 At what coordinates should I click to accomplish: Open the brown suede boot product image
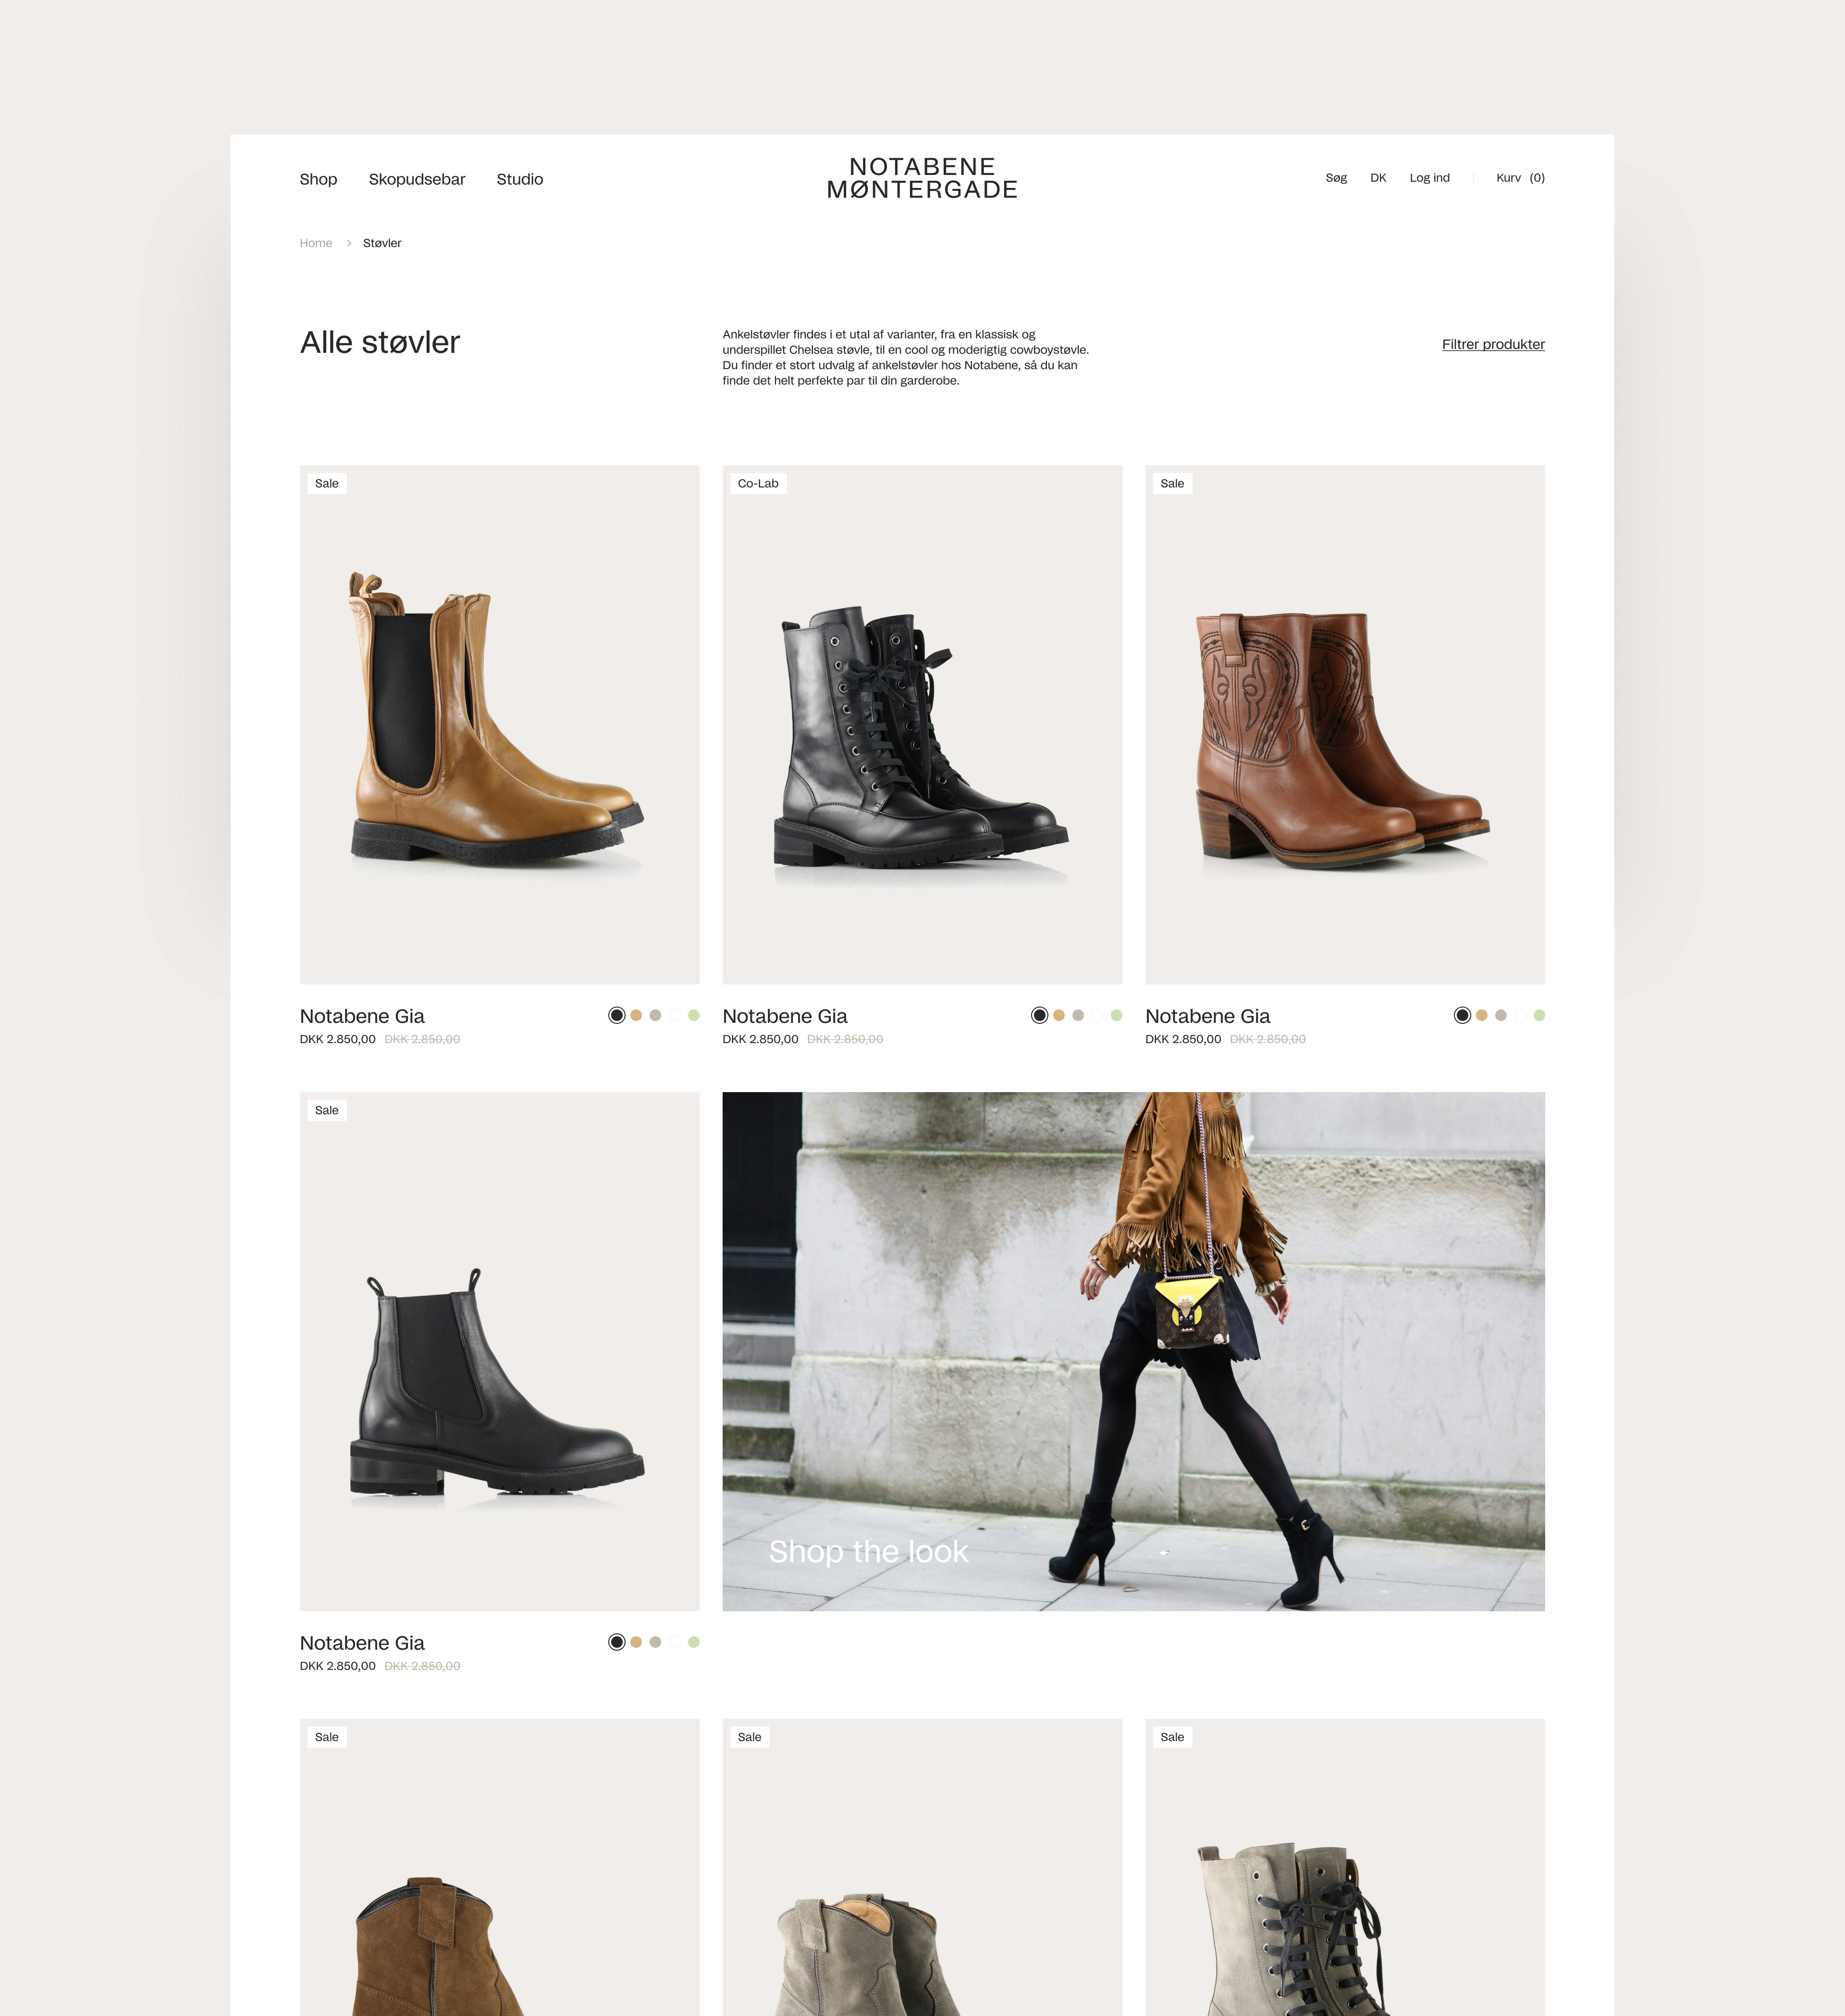[x=500, y=1867]
